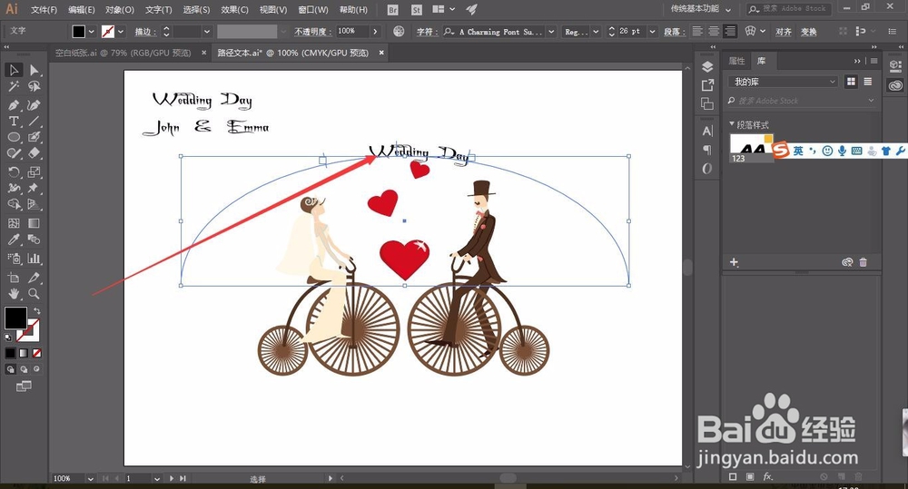Open the Layers panel icon
Viewport: 908px width, 489px height.
tap(707, 67)
